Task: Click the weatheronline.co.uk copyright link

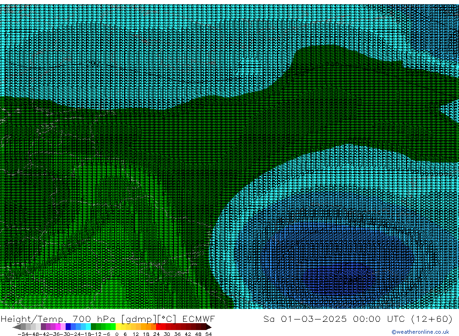Action: (420, 332)
